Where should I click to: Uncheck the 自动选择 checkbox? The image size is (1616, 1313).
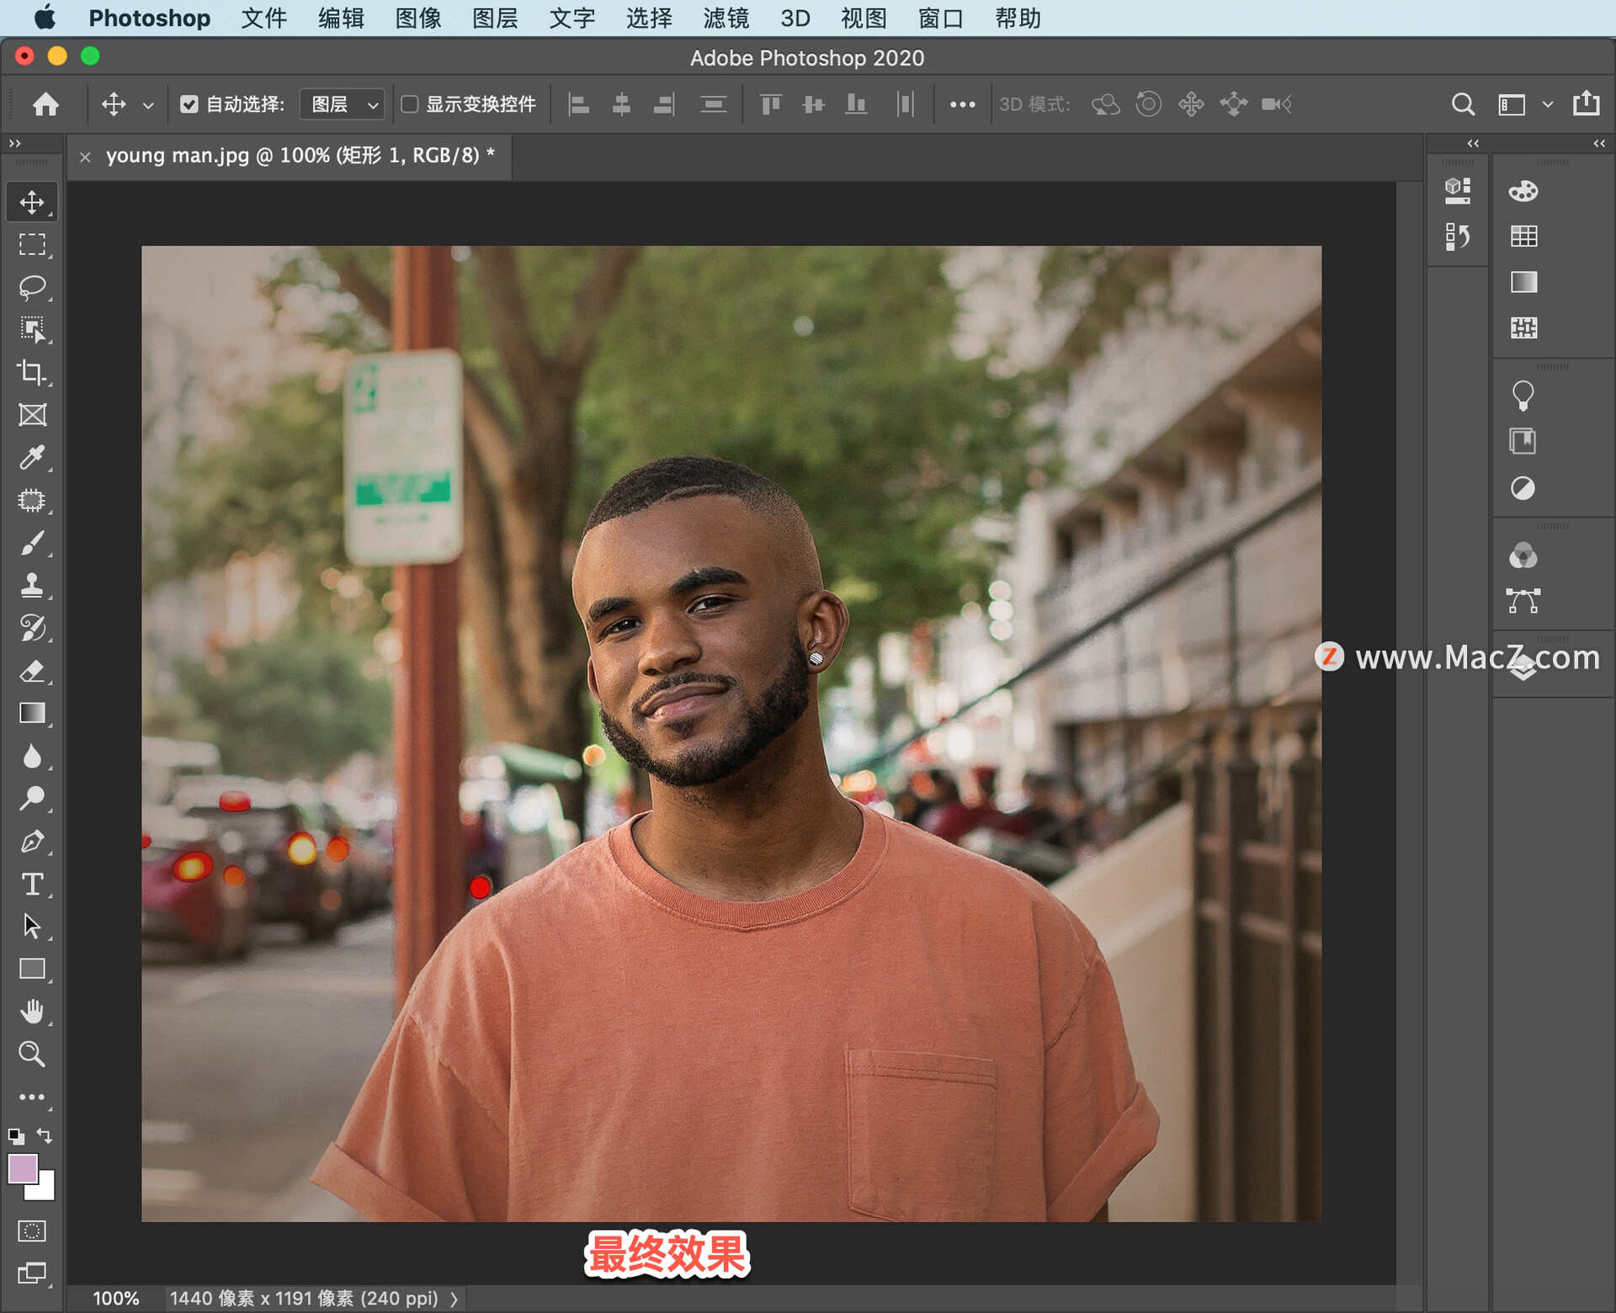click(x=189, y=104)
